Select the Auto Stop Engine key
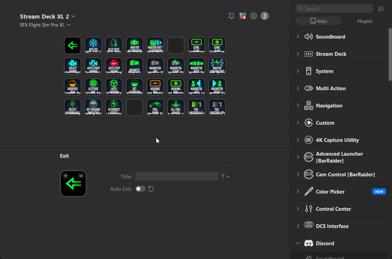Screen dimensions: 392x259 (x=114, y=66)
